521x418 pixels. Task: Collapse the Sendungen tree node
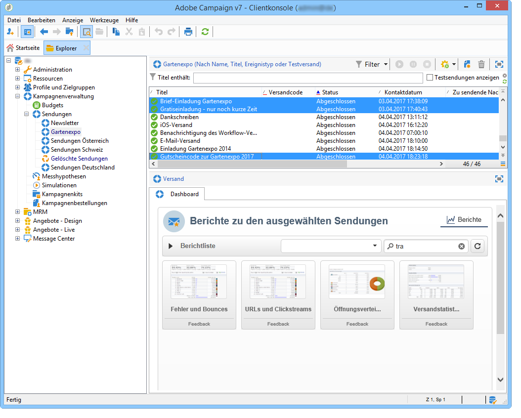click(27, 114)
